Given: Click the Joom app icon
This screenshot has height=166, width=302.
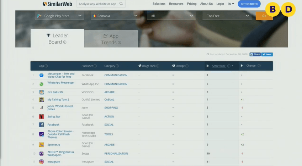Looking at the screenshot, I should (41, 107).
